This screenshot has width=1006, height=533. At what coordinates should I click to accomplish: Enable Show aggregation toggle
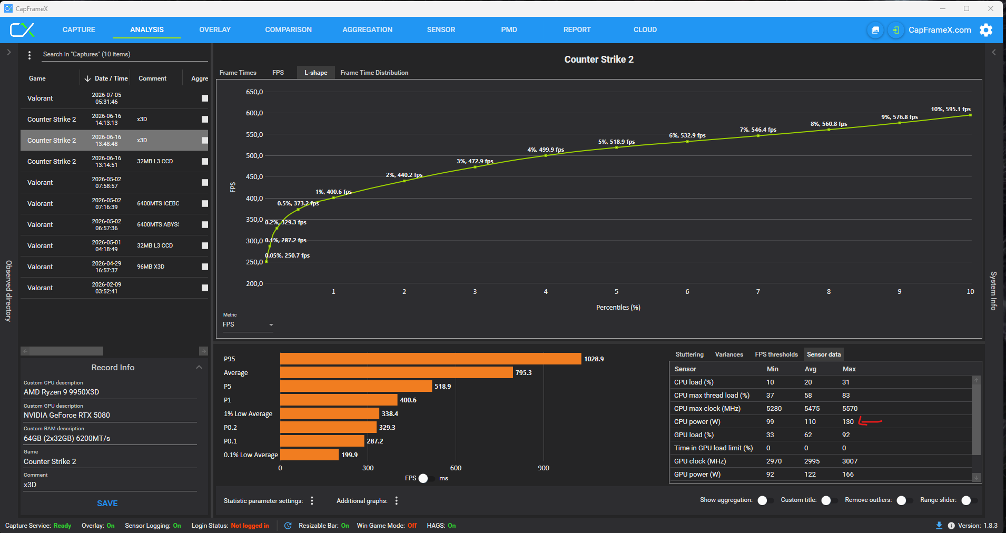(x=765, y=500)
